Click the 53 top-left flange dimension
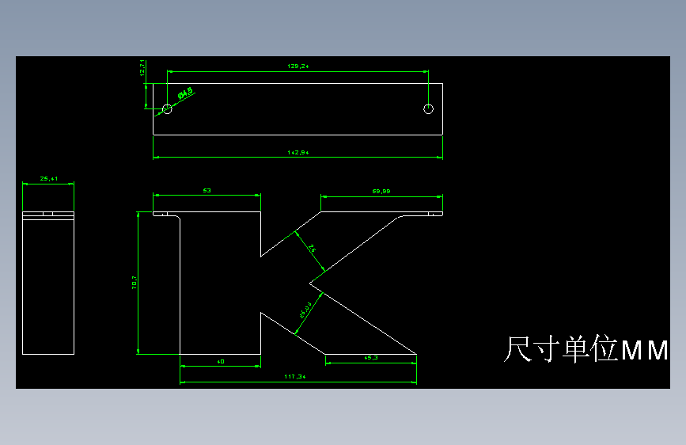The width and height of the screenshot is (686, 445). point(207,191)
